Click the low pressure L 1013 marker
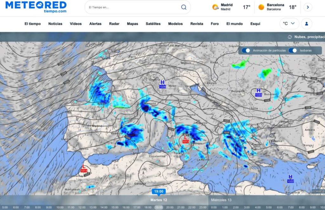Screen dimensions: 325x210 click(186, 139)
